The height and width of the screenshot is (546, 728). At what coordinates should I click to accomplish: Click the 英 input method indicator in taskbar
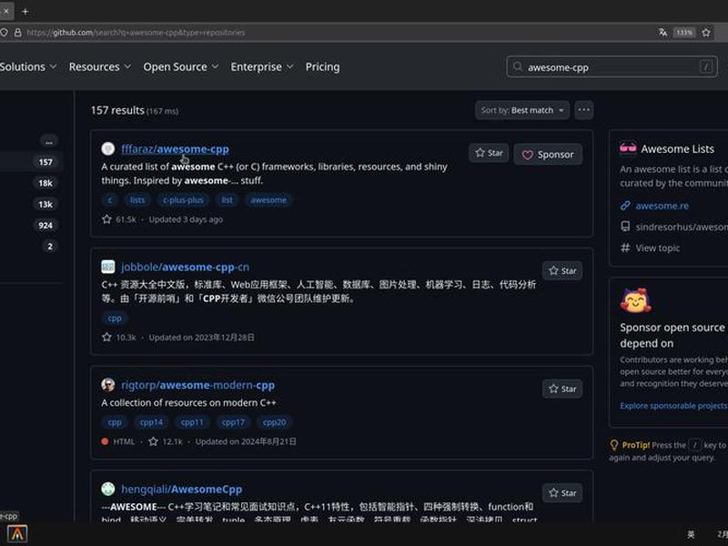pyautogui.click(x=691, y=534)
